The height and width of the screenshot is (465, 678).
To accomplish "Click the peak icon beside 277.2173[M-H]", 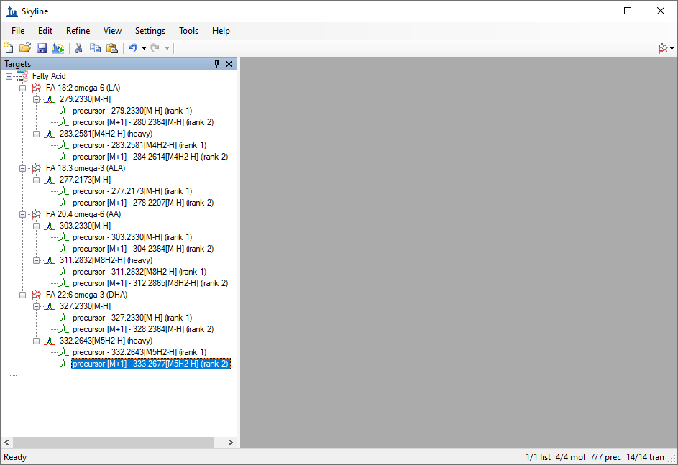I will tap(50, 180).
